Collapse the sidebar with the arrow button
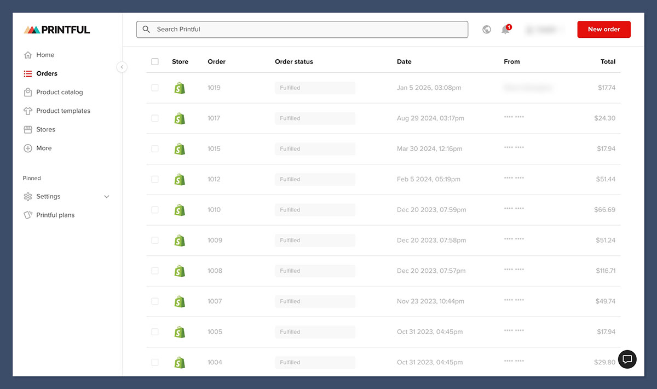657x389 pixels. tap(122, 67)
